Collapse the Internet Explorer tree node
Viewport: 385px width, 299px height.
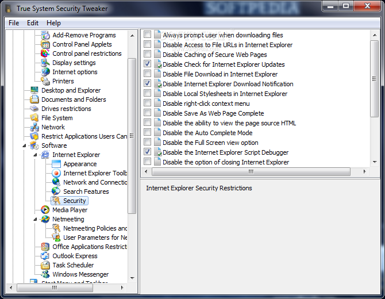pos(36,155)
